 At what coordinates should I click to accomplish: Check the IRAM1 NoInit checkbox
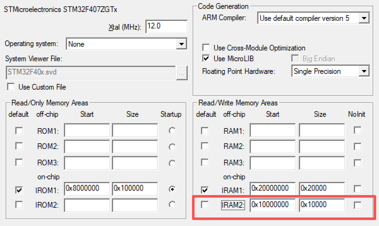point(358,189)
